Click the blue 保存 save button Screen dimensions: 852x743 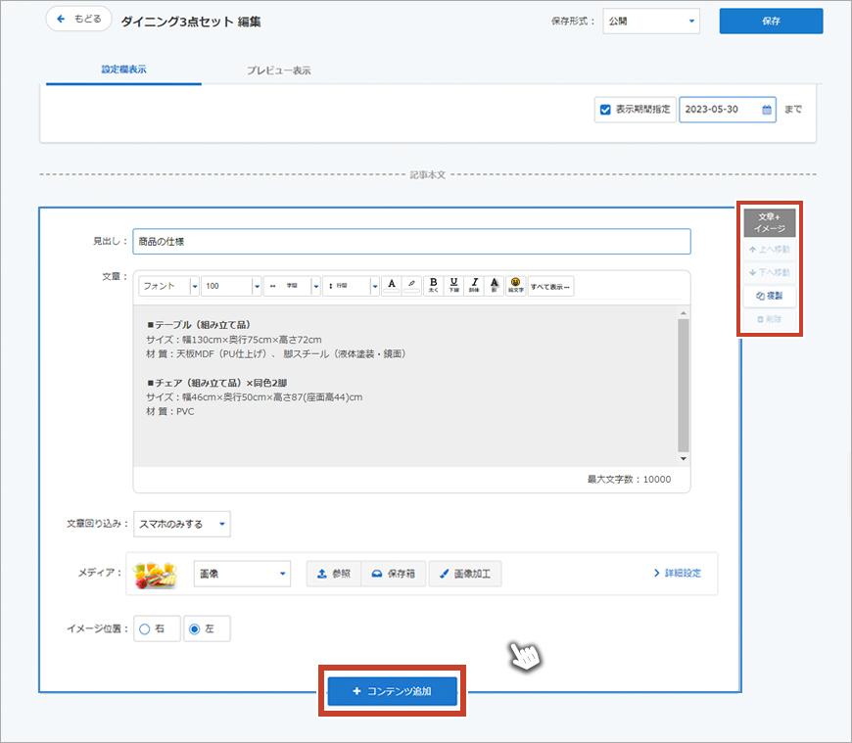click(771, 21)
